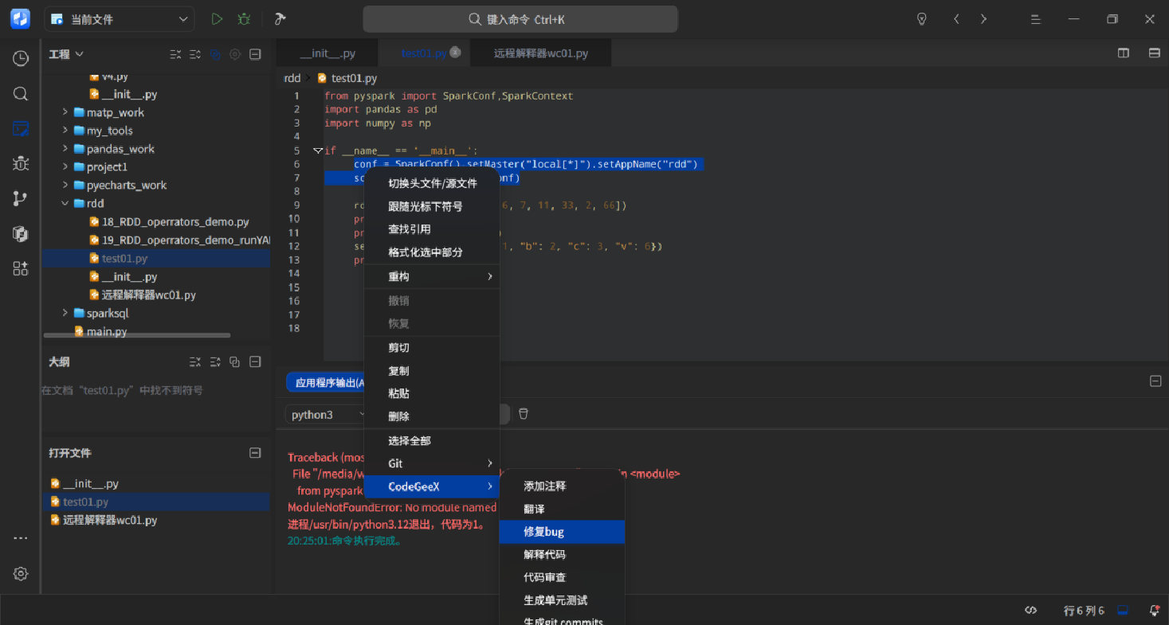This screenshot has width=1169, height=625.
Task: Click the notification bell in the status bar
Action: click(1154, 611)
